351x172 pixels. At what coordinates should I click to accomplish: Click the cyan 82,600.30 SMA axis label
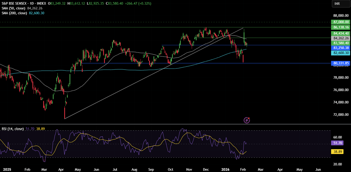[x=341, y=53]
